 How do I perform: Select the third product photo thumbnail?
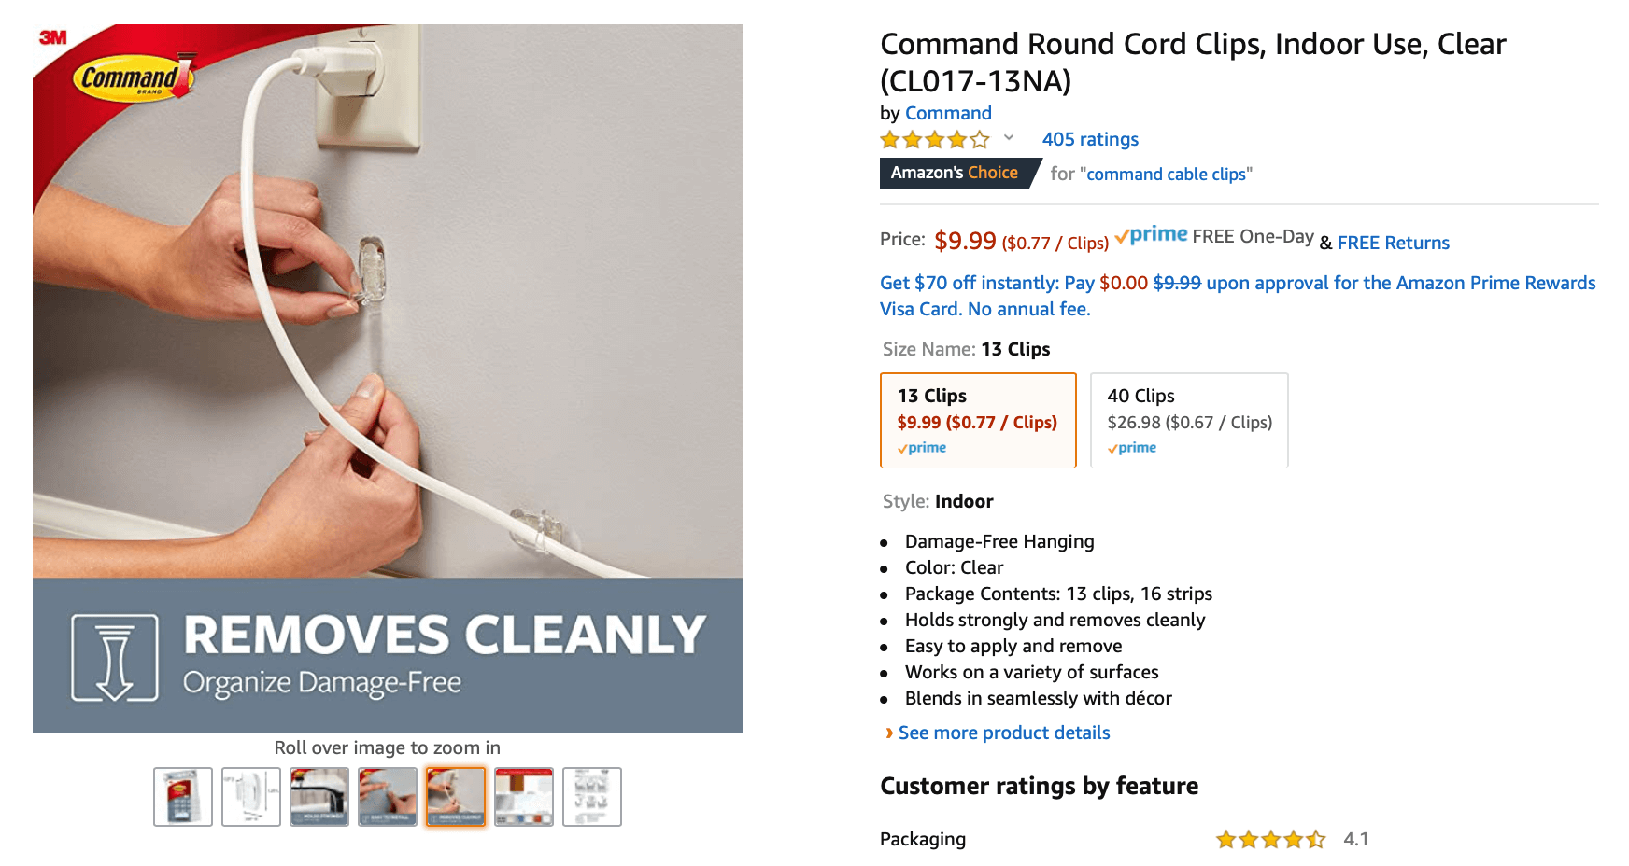point(319,797)
